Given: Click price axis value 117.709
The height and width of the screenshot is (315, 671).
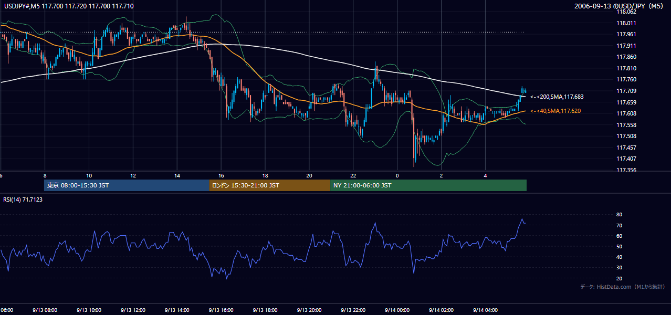Looking at the screenshot, I should point(626,91).
